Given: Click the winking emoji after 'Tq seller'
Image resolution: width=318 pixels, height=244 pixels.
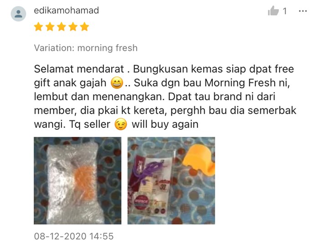Looking at the screenshot, I should (121, 124).
